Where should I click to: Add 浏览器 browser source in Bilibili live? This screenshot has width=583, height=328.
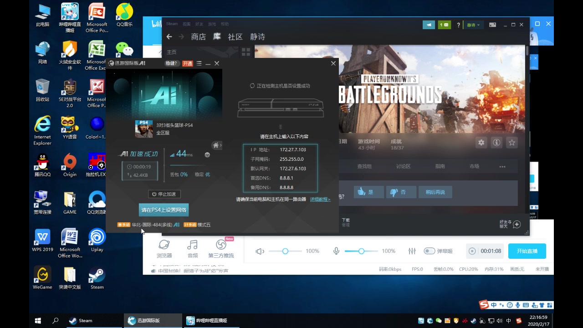pos(164,249)
